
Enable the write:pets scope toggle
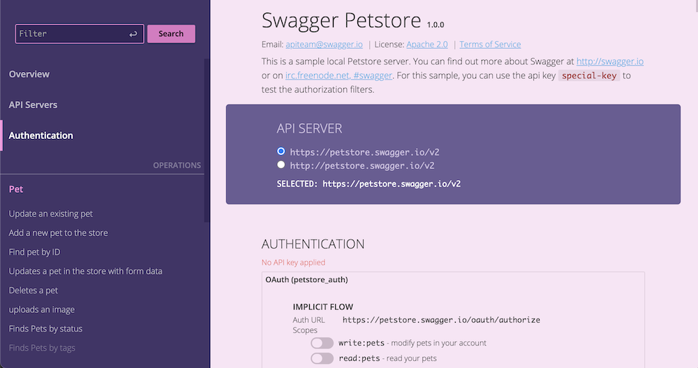(322, 343)
